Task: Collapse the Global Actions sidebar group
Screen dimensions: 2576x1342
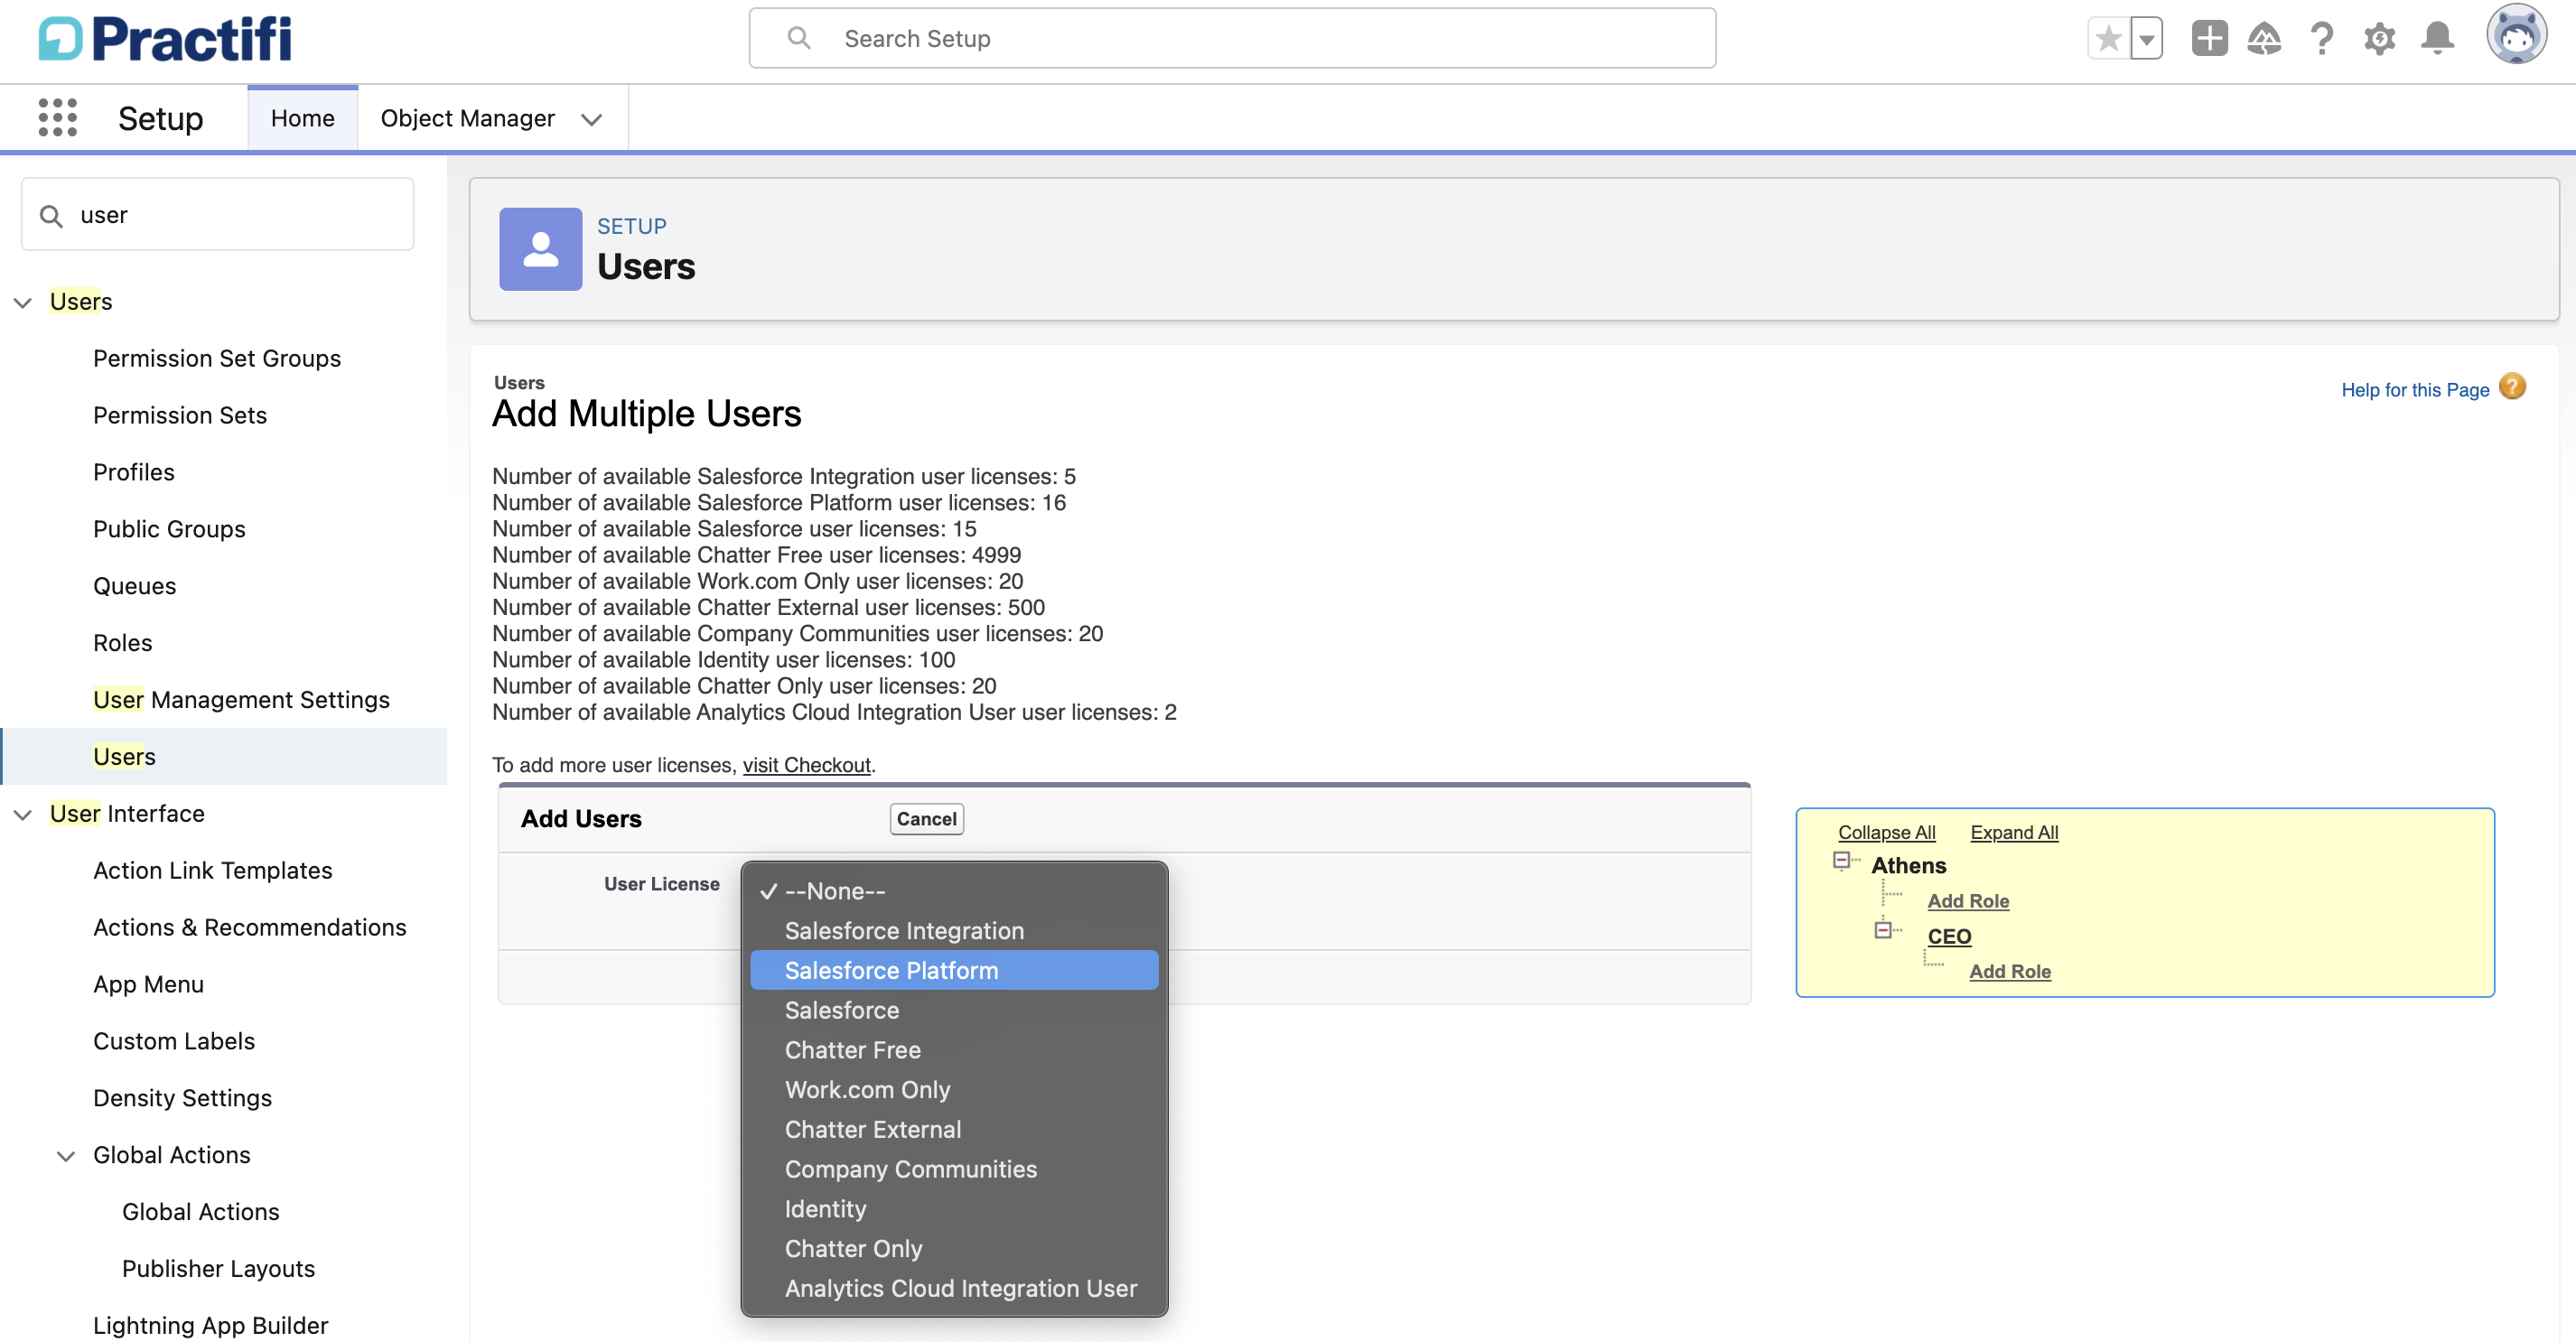Action: pos(65,1155)
